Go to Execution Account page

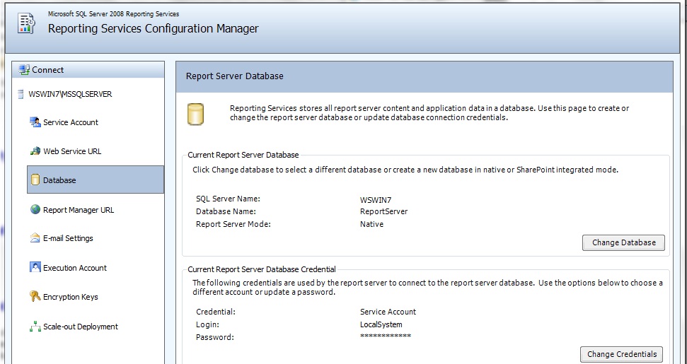click(x=75, y=268)
